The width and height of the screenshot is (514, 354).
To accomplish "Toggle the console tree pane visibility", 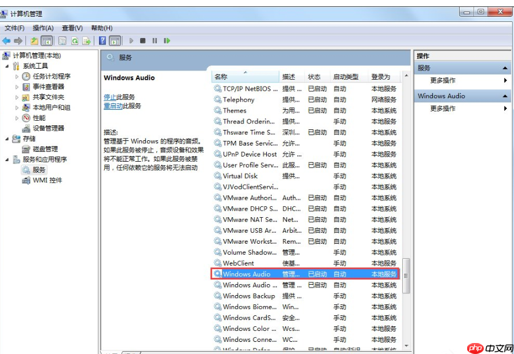I will [x=46, y=40].
